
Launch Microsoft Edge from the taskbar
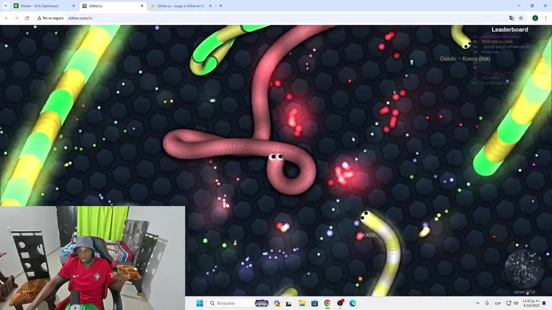pos(353,303)
